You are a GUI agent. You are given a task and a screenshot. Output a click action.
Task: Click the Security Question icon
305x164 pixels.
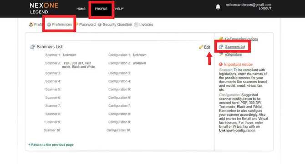tap(100, 25)
